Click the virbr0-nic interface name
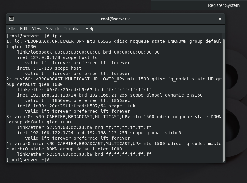Viewport: 247px width, 183px height. [x=29, y=144]
